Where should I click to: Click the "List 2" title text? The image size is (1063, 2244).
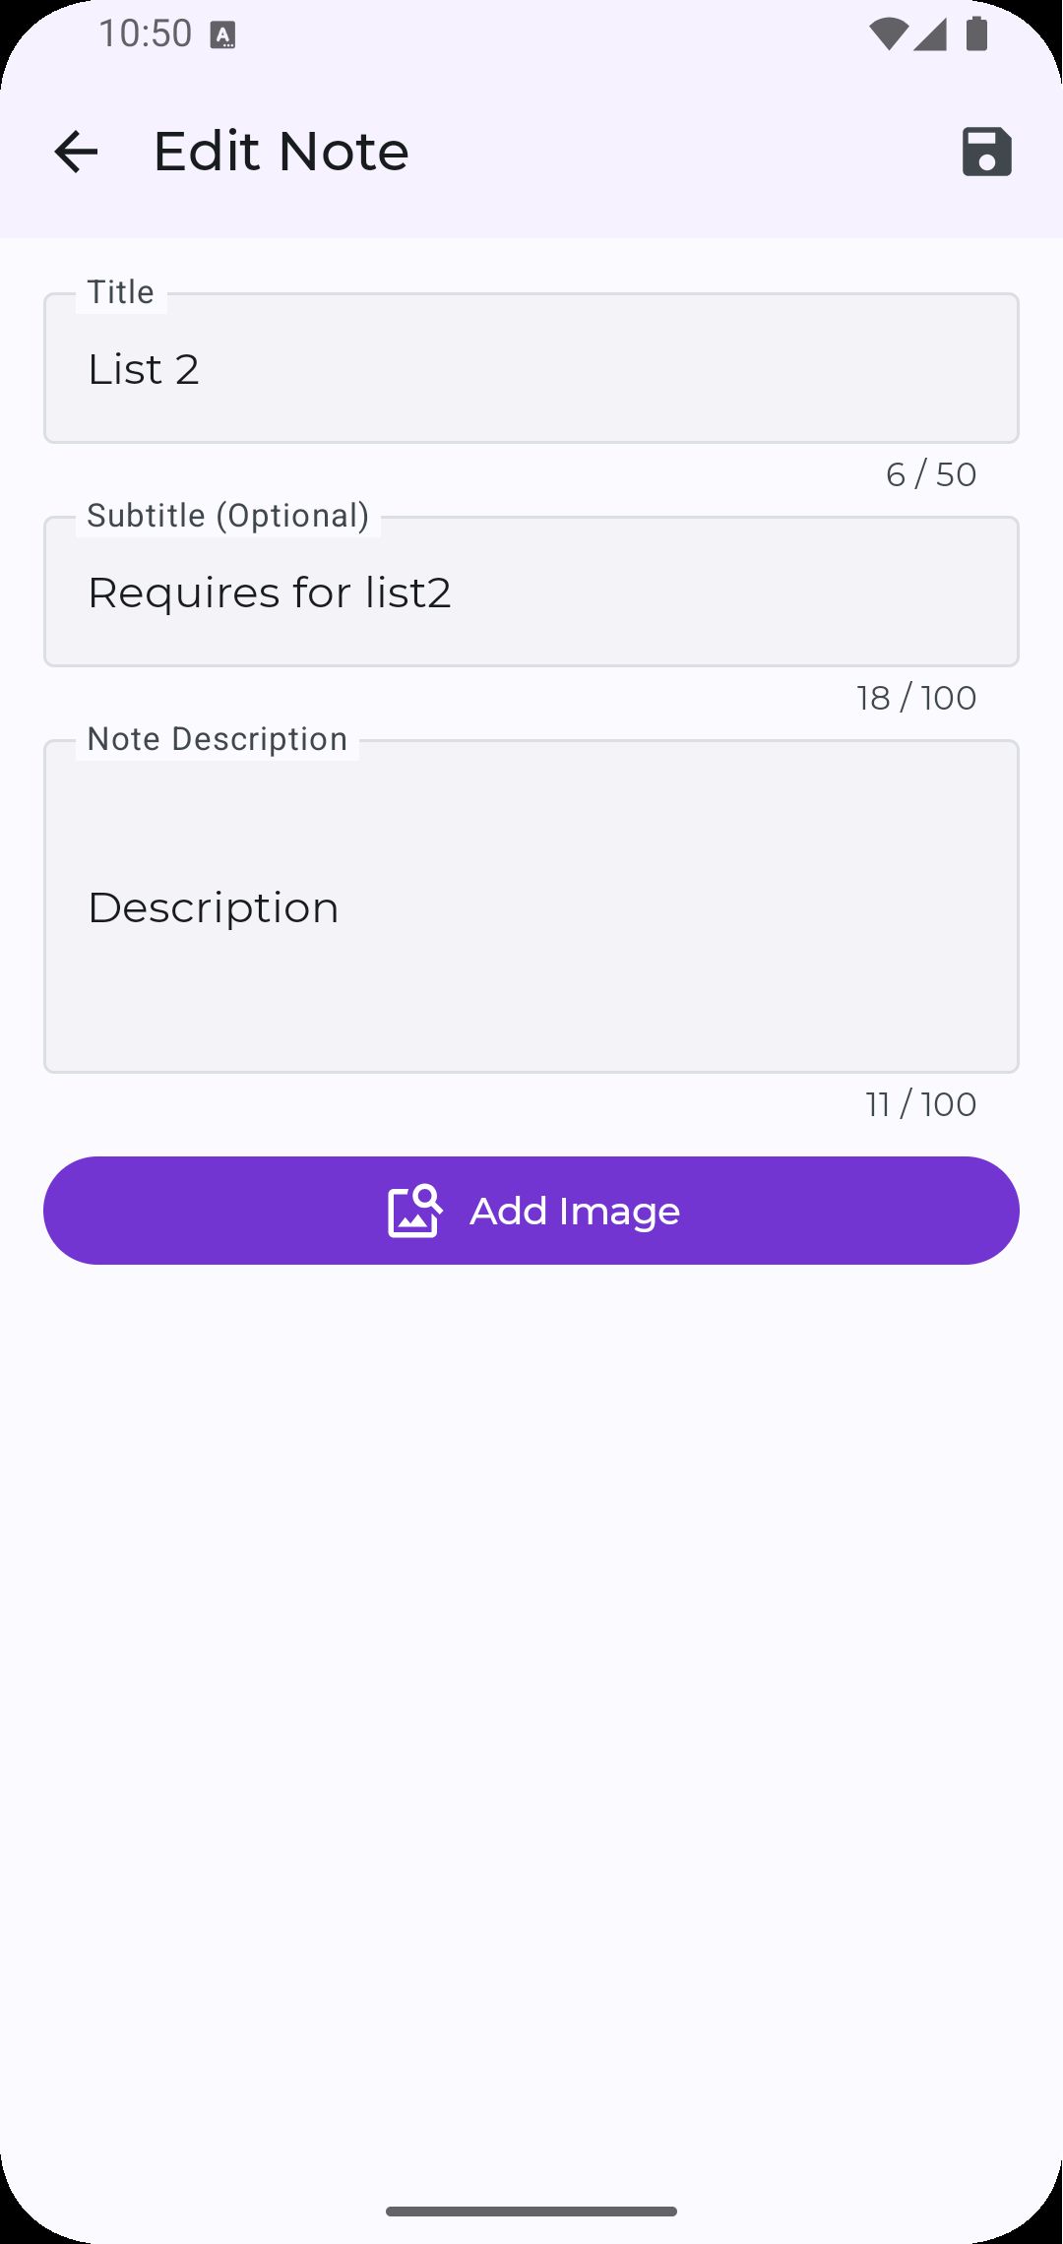144,370
